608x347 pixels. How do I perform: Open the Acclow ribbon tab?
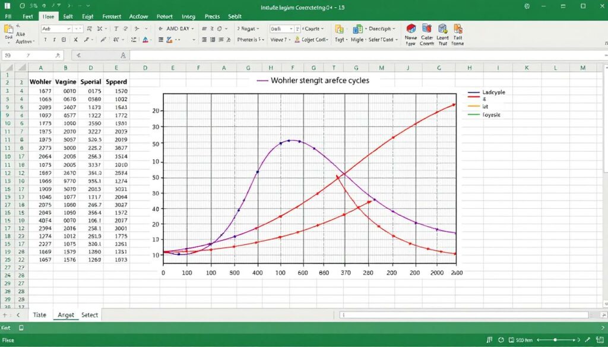[138, 16]
